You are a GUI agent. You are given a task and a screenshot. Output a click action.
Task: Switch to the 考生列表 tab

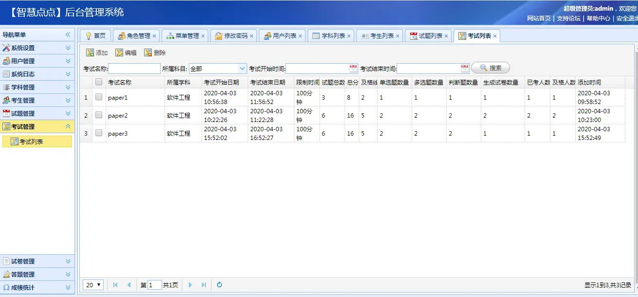[x=380, y=36]
